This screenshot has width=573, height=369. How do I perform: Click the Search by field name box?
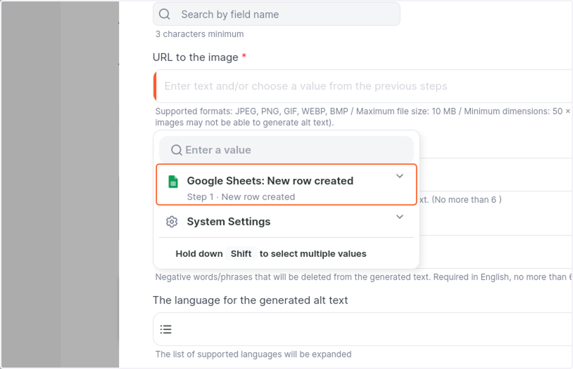276,14
